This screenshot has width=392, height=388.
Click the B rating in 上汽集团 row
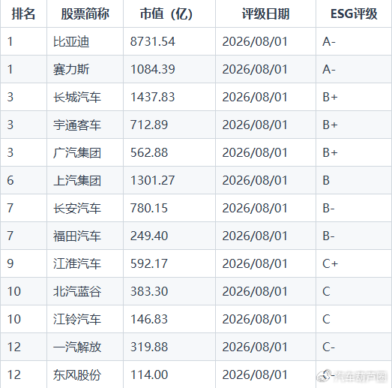click(326, 180)
